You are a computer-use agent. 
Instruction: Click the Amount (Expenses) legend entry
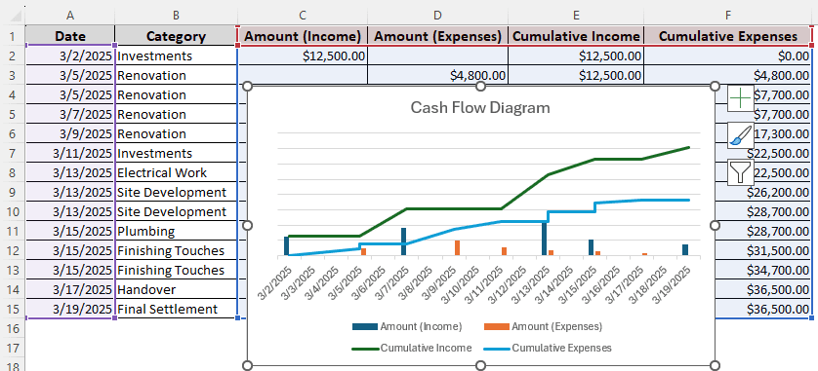[543, 327]
